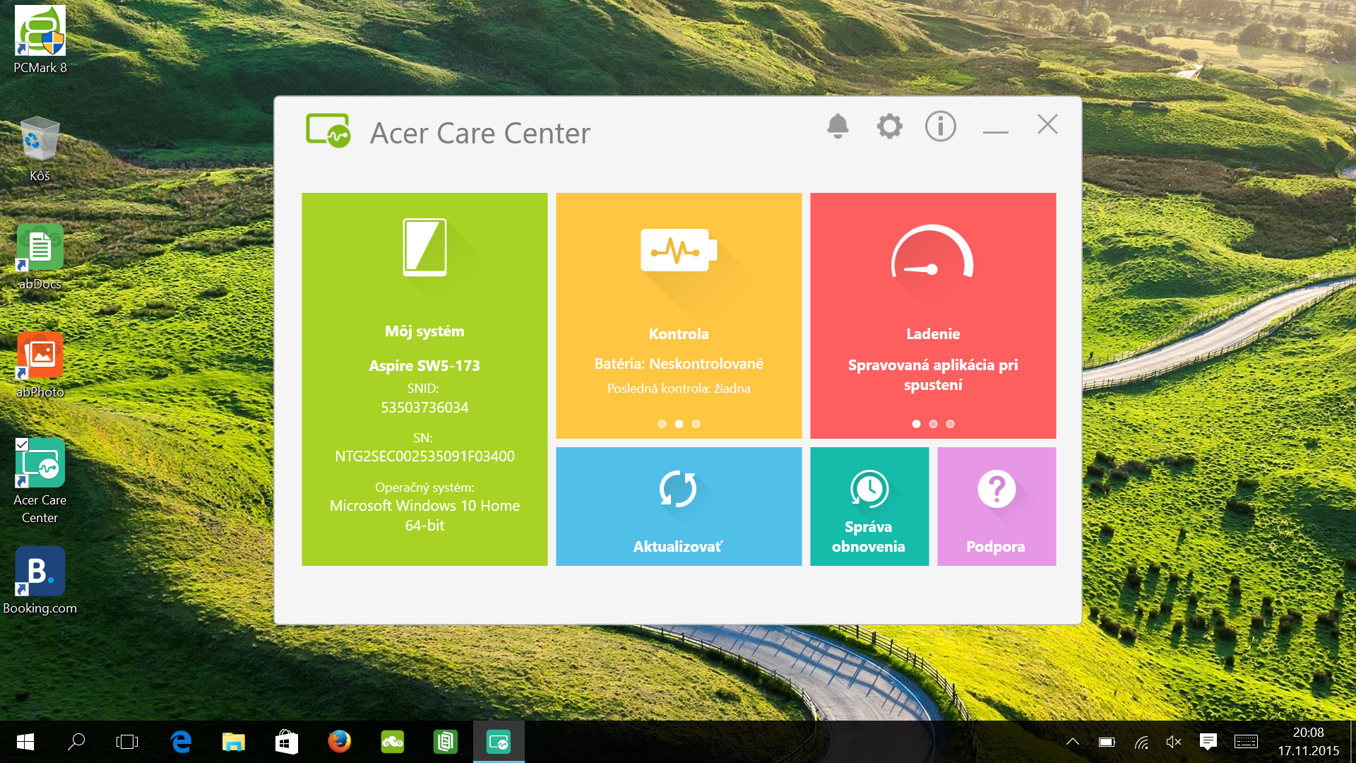Viewport: 1356px width, 763px height.
Task: Click the clock restore icon in Správa obnovenia
Action: click(x=869, y=489)
